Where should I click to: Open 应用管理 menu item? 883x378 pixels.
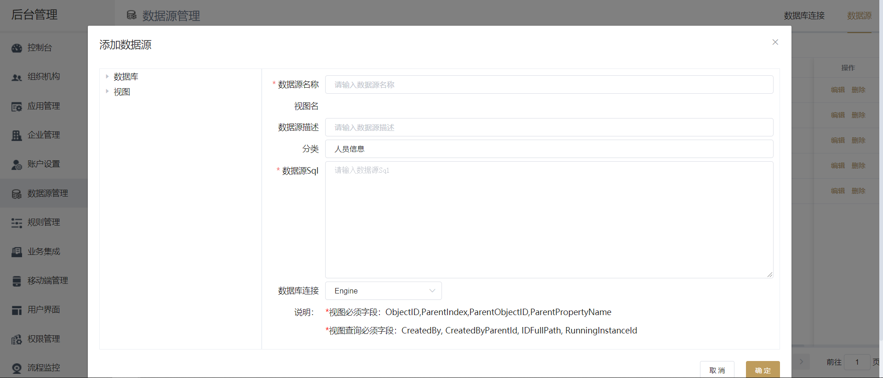point(44,106)
